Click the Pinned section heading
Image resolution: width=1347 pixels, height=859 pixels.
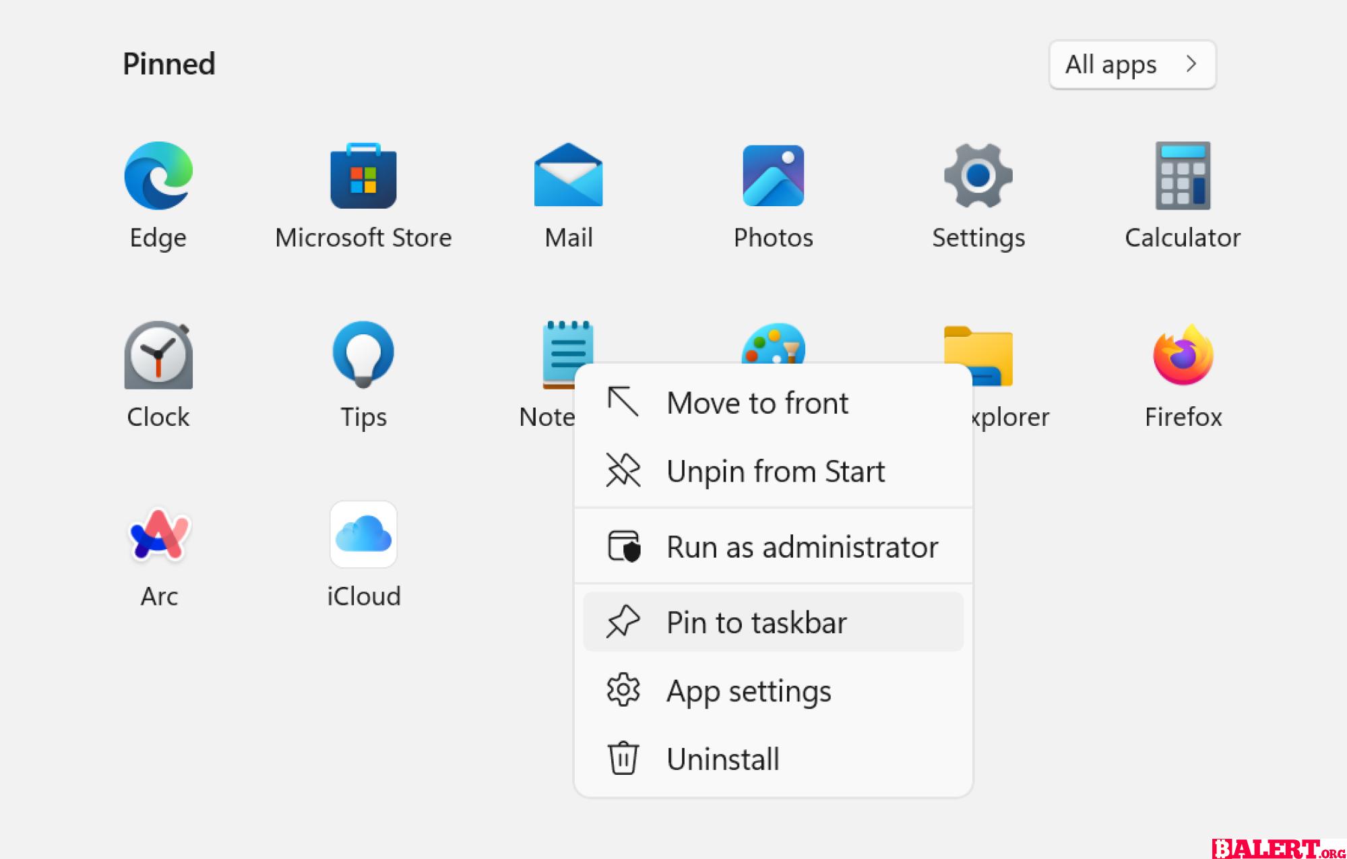(x=168, y=64)
